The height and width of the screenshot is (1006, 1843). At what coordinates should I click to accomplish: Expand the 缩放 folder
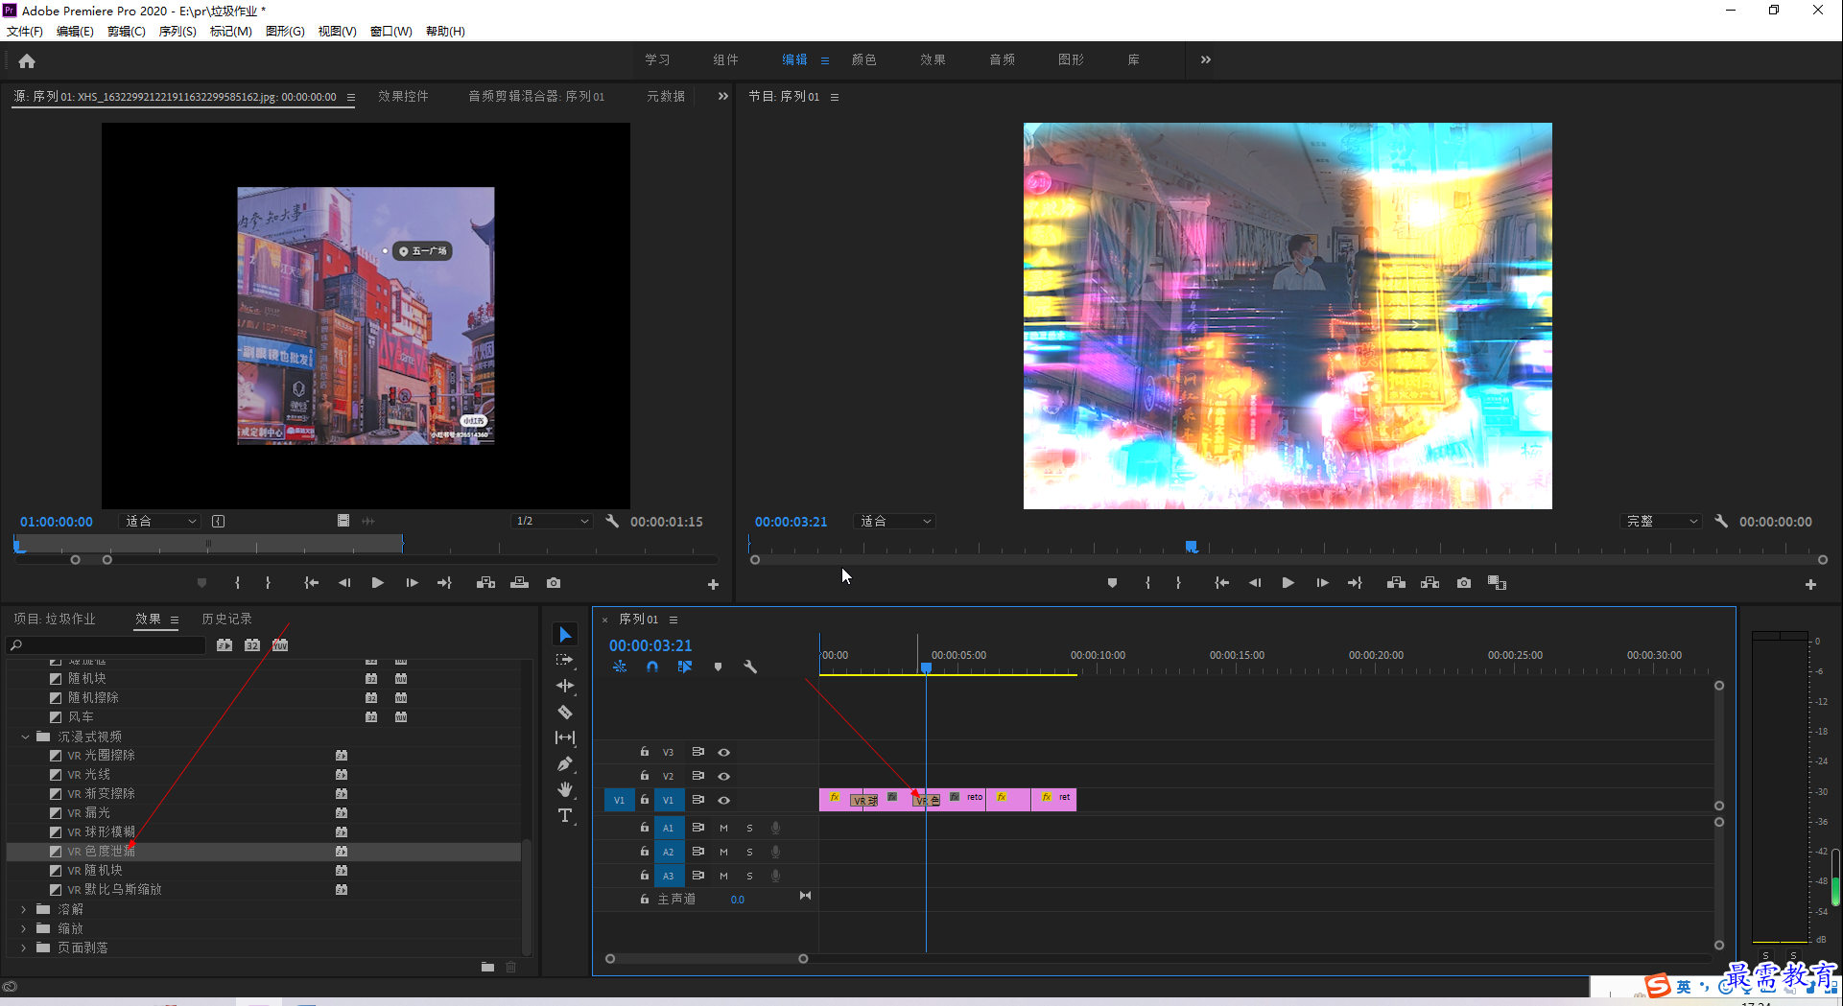coord(24,928)
